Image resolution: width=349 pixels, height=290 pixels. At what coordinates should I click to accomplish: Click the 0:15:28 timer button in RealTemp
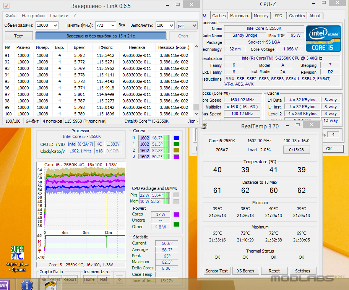(x=297, y=150)
